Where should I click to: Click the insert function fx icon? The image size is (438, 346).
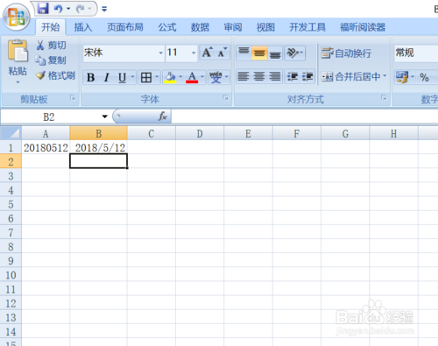162,117
